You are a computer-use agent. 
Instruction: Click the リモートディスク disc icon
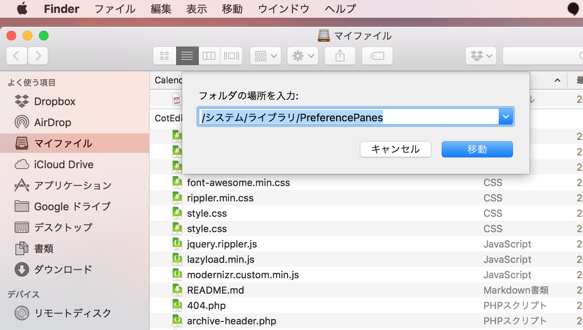point(22,313)
